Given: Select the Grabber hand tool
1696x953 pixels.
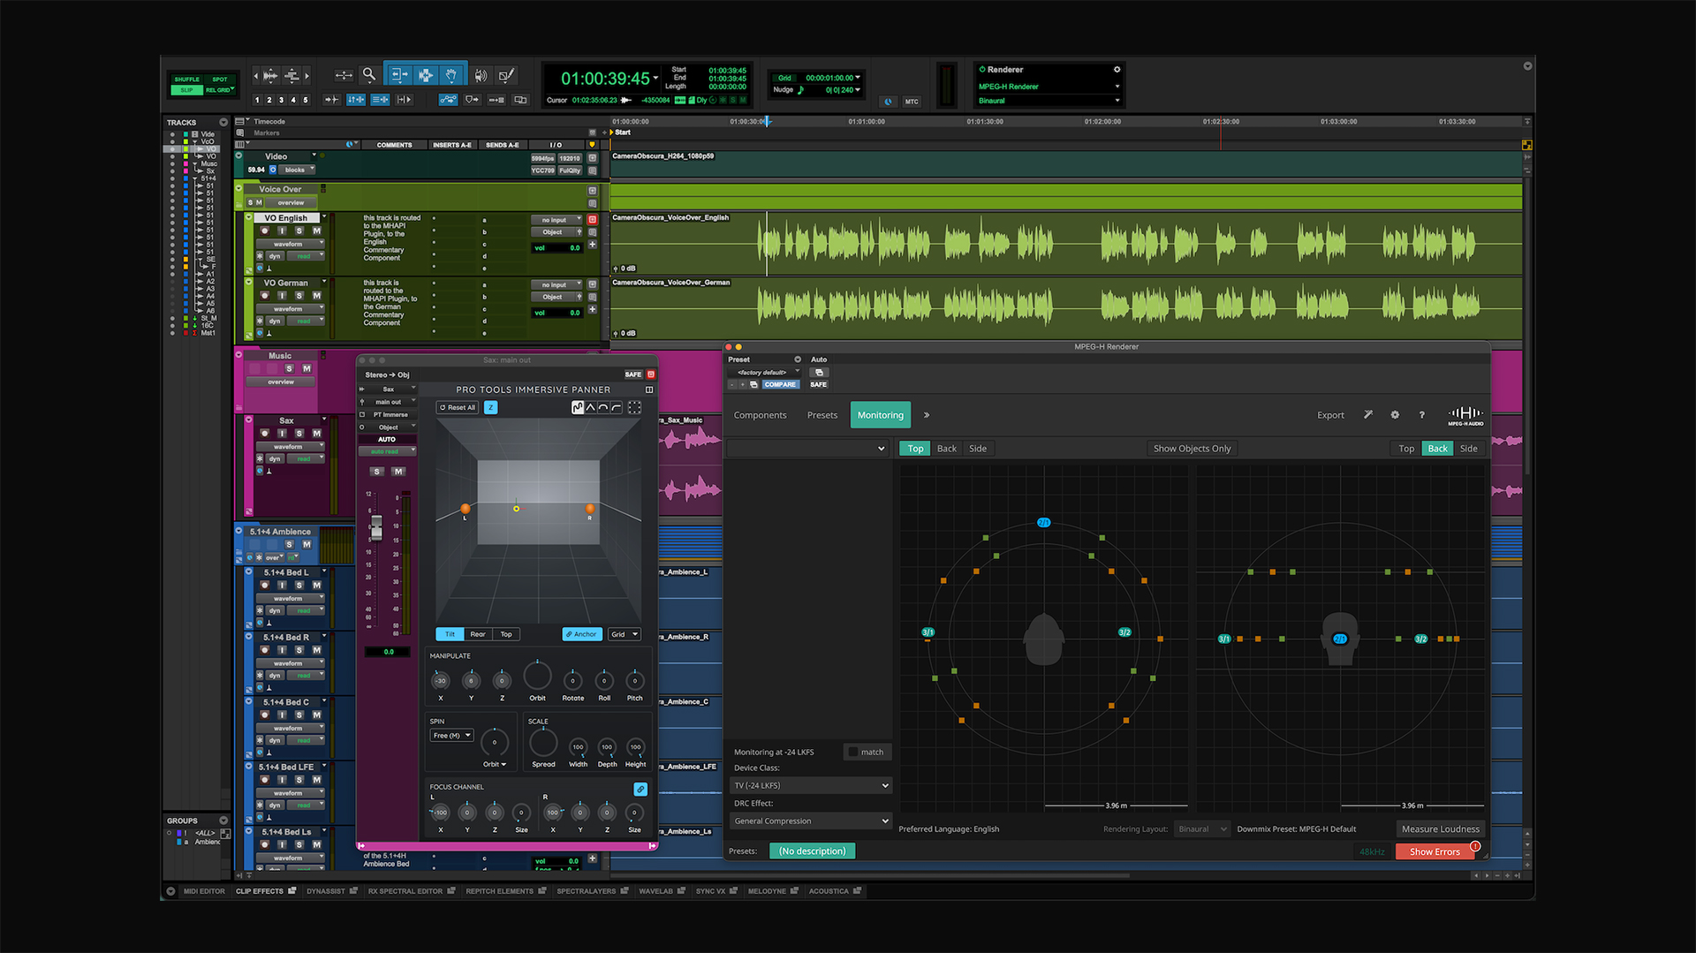Looking at the screenshot, I should point(450,75).
